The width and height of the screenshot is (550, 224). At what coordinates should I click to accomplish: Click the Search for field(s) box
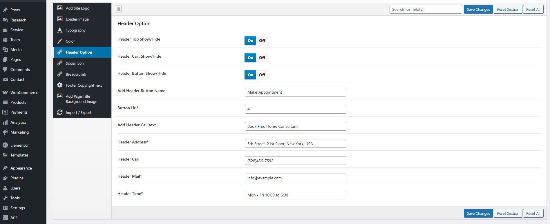pos(425,9)
